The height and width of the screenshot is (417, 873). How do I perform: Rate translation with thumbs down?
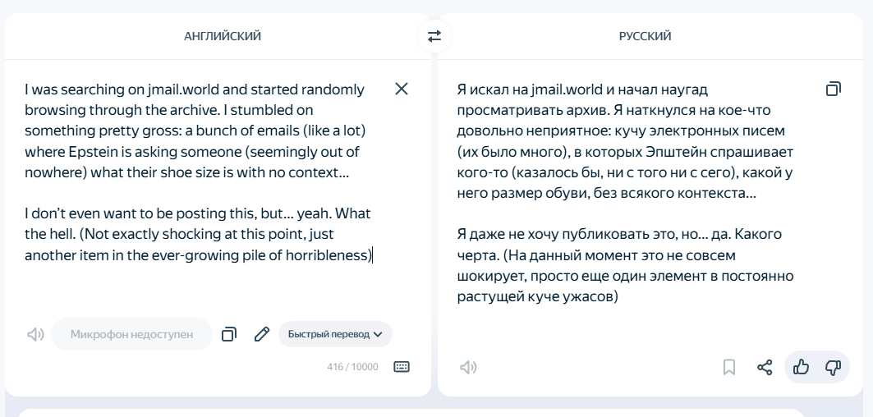click(833, 367)
